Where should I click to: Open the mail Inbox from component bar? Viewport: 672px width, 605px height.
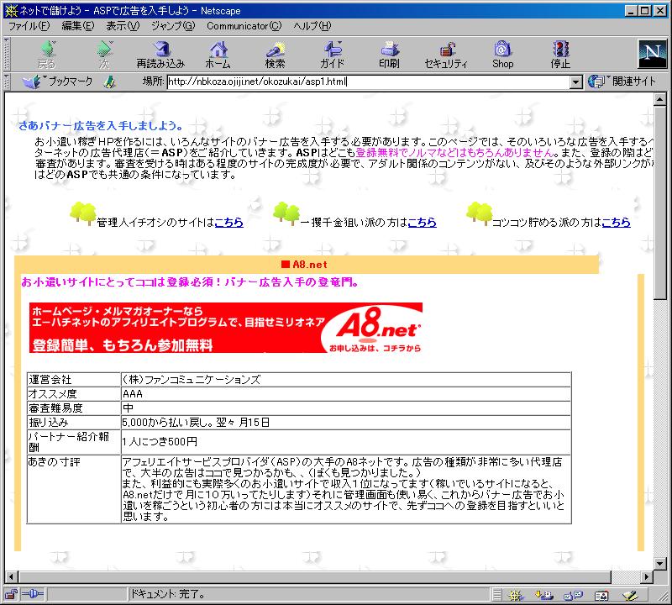point(543,595)
